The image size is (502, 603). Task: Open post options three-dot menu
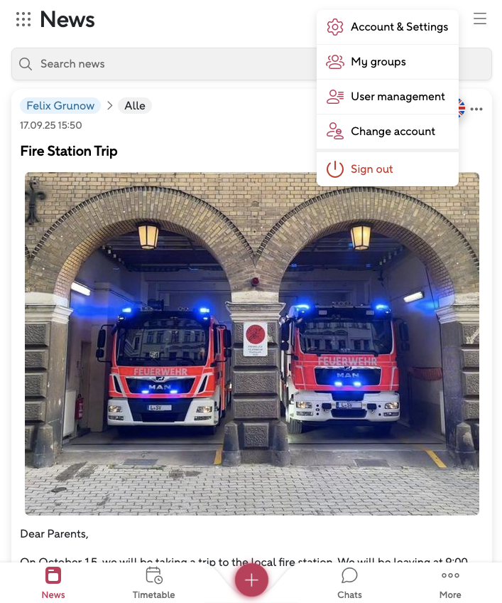click(x=476, y=110)
